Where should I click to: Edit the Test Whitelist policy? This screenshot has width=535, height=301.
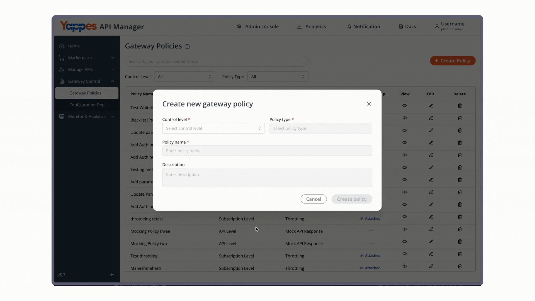tap(431, 106)
